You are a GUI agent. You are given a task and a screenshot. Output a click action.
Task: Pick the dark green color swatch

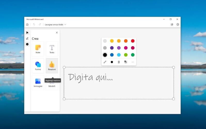pos(133,55)
